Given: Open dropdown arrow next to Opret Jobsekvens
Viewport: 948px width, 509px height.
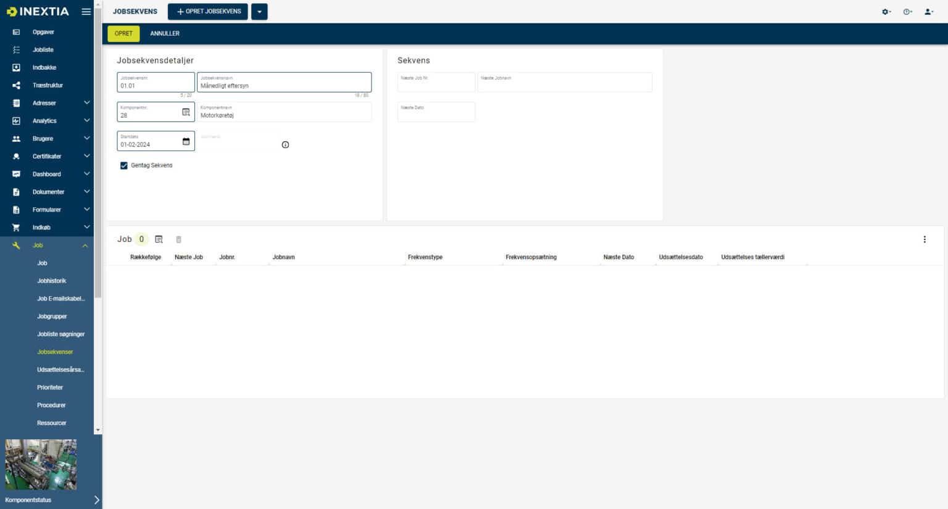Looking at the screenshot, I should [x=259, y=12].
